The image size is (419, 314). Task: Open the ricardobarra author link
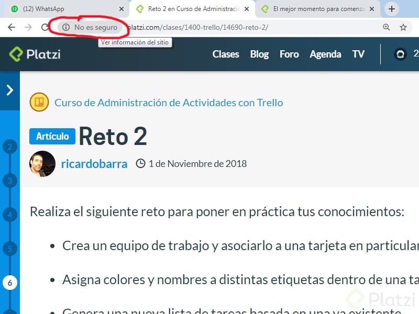coord(94,164)
